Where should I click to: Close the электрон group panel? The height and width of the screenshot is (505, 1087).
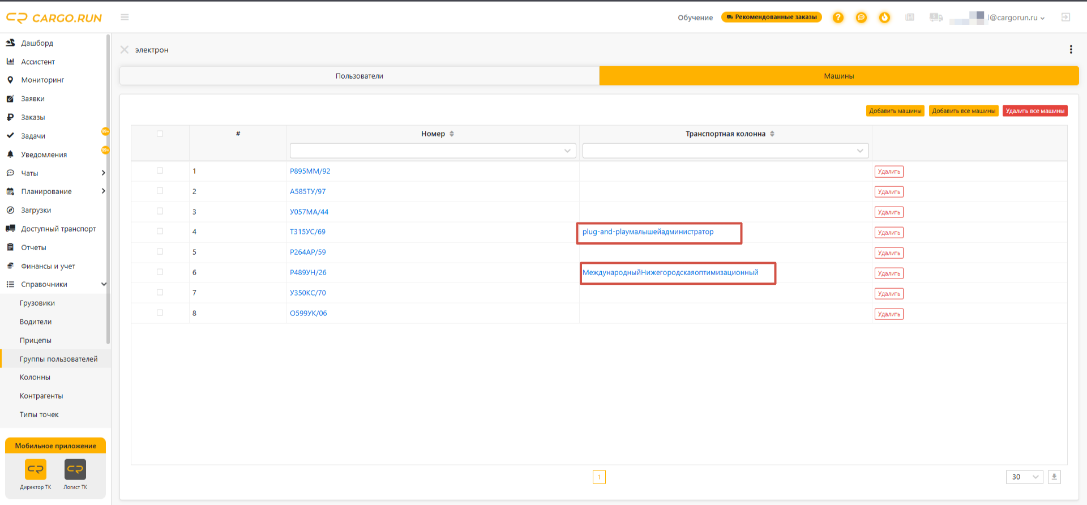tap(125, 50)
